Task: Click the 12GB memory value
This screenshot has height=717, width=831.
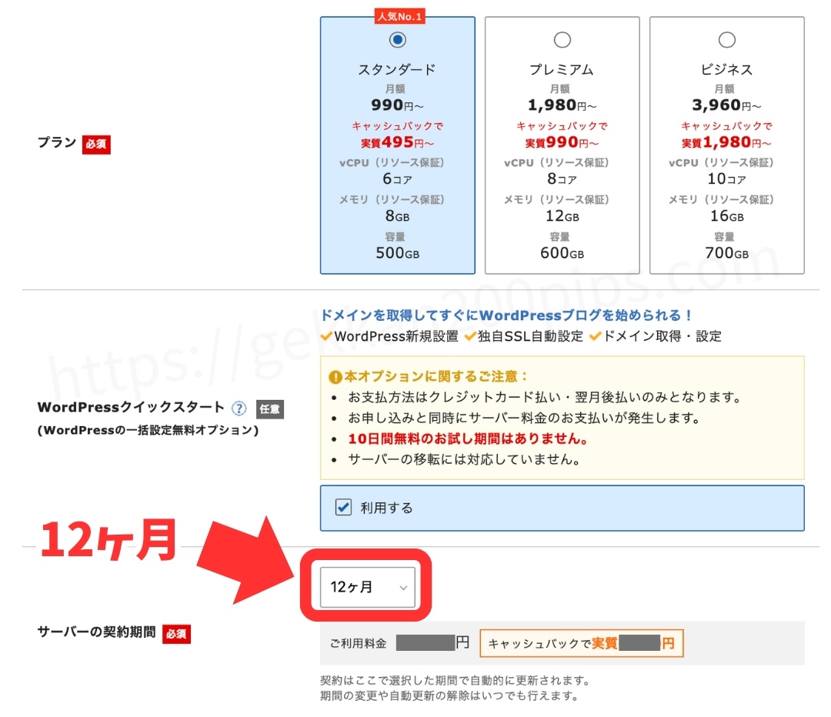Action: 562,215
